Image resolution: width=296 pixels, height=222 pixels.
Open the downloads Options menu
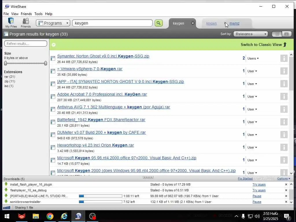click(284, 179)
